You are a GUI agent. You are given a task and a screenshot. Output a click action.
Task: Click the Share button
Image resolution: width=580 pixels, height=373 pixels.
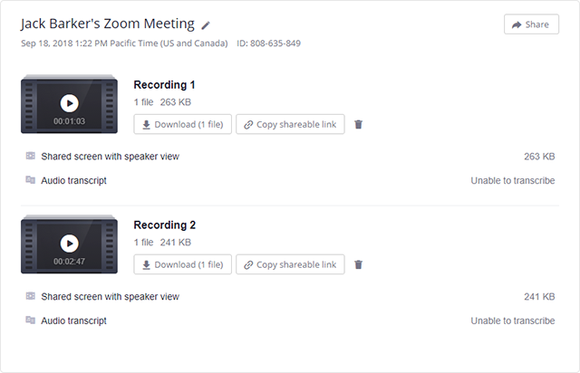point(531,24)
